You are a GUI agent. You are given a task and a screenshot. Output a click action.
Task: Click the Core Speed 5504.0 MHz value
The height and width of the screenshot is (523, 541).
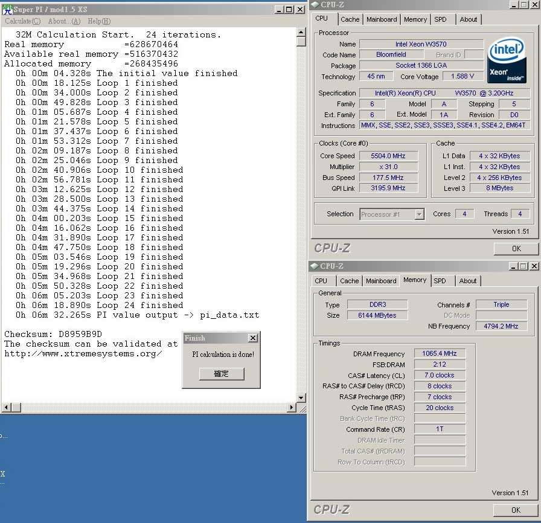[x=388, y=156]
